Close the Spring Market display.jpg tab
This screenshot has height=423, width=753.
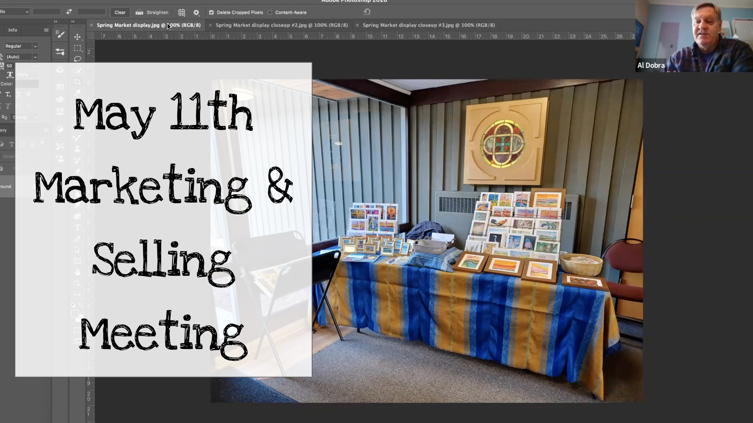(x=91, y=25)
